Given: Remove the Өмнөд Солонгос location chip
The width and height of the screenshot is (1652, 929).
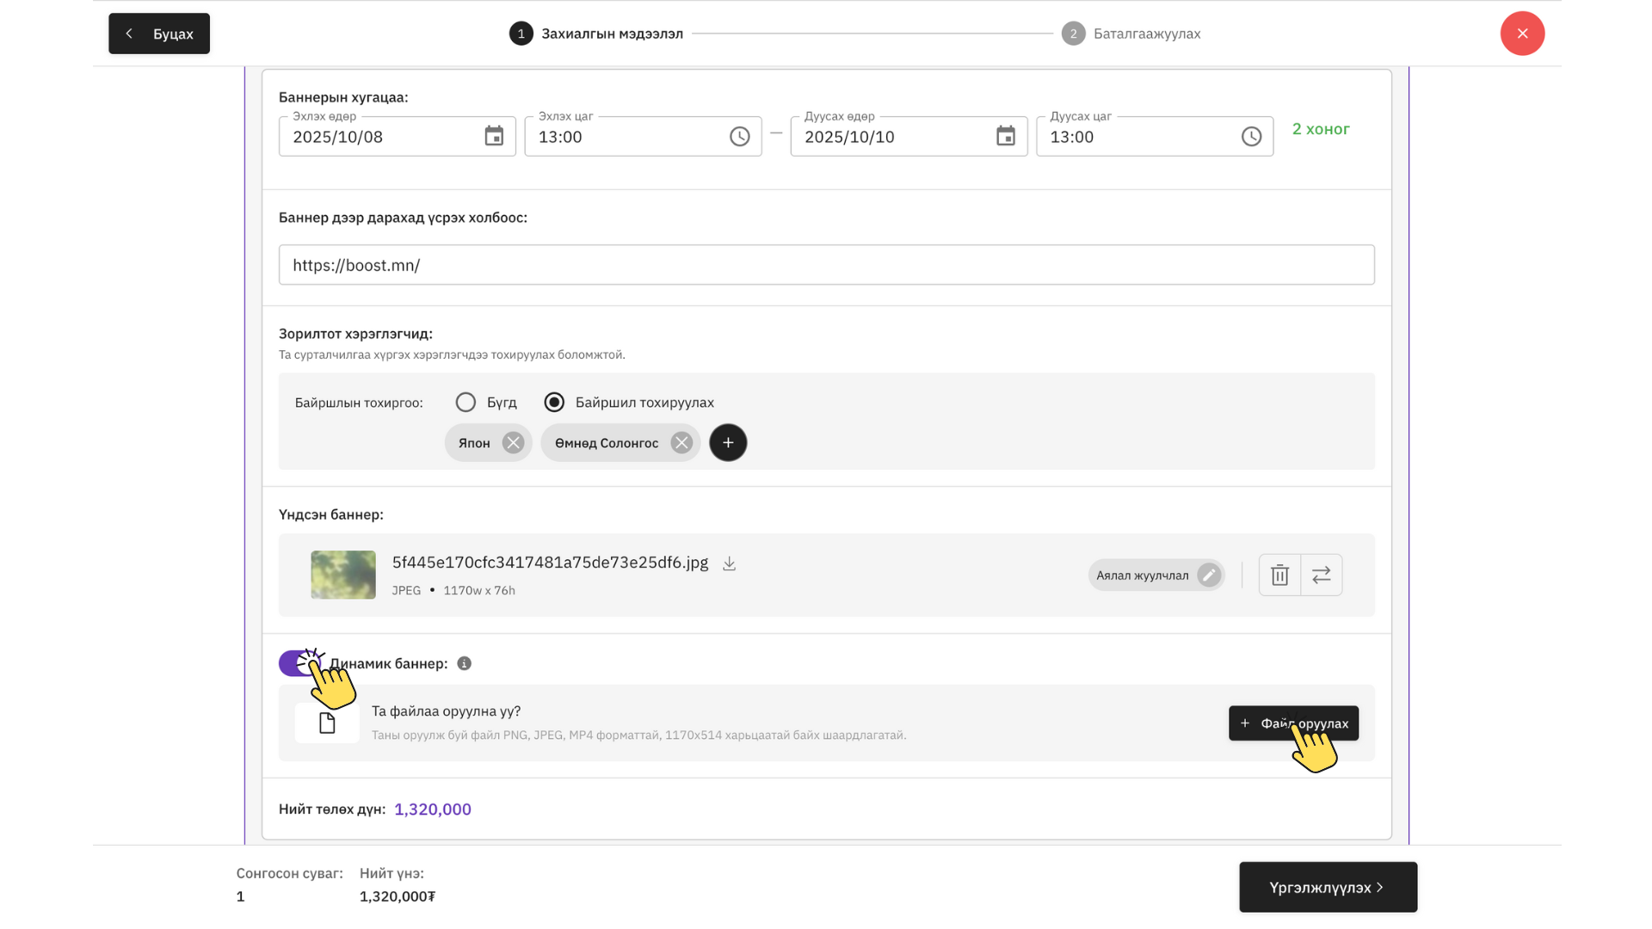Looking at the screenshot, I should [681, 443].
